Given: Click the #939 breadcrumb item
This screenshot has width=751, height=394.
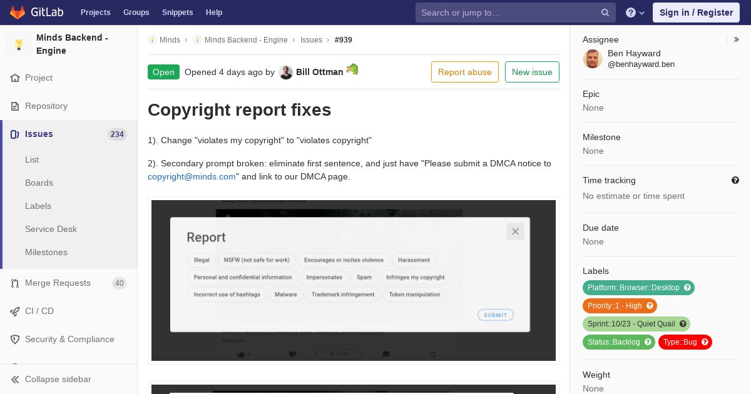Looking at the screenshot, I should pyautogui.click(x=344, y=40).
